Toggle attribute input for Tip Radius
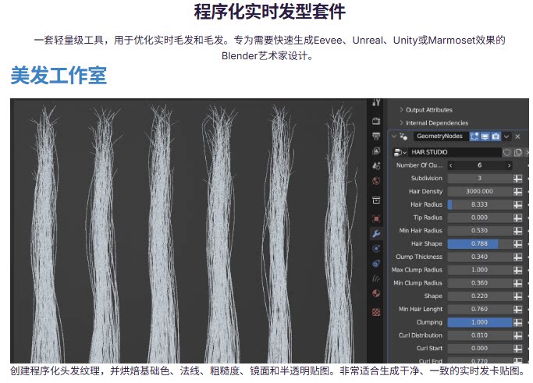Screen dimensions: 533x383 point(517,218)
